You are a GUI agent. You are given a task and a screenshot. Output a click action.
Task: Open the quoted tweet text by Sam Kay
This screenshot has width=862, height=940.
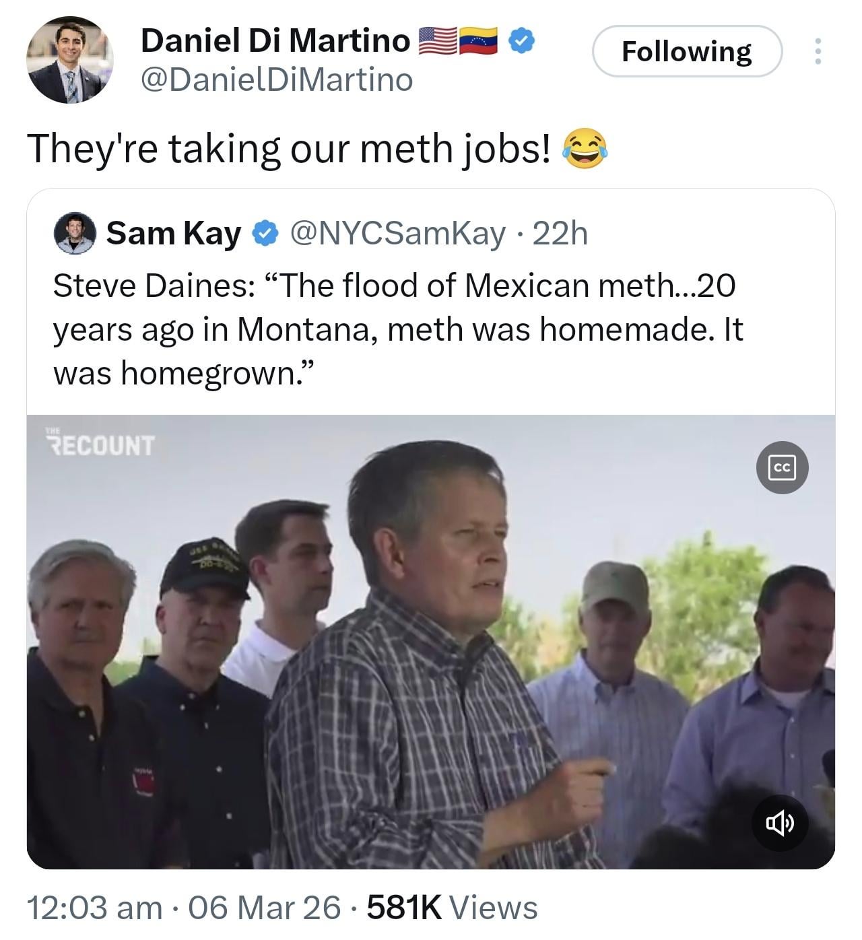click(397, 329)
